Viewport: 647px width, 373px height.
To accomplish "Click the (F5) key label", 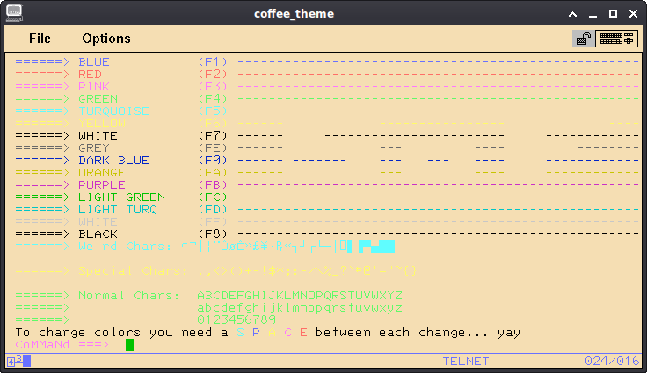I will pos(213,111).
